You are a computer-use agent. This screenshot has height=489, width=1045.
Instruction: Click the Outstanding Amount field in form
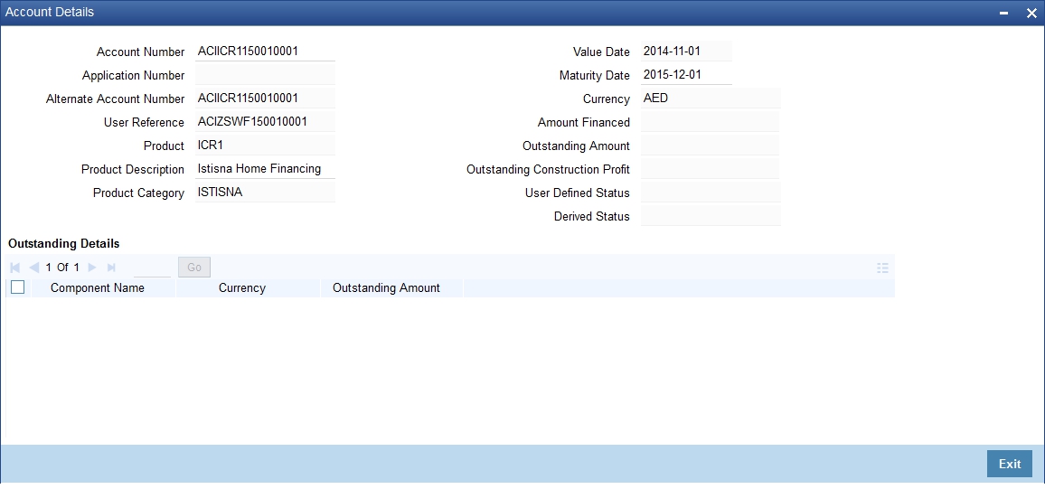click(711, 146)
